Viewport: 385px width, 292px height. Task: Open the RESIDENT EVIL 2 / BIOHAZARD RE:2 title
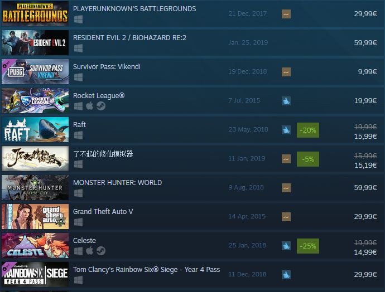[129, 38]
